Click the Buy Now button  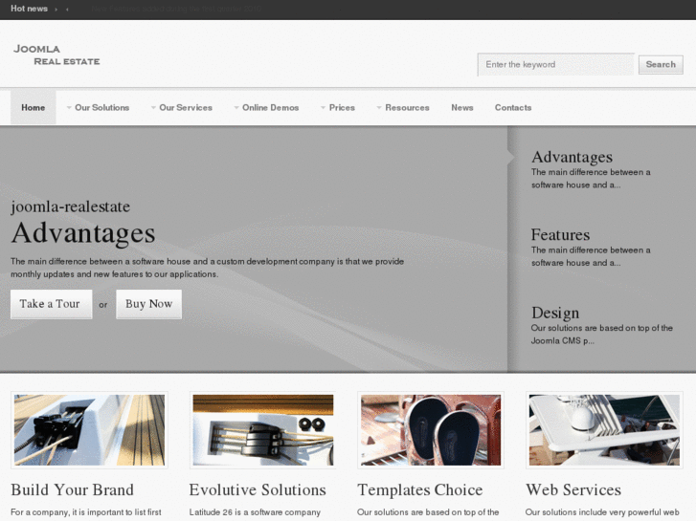point(148,304)
